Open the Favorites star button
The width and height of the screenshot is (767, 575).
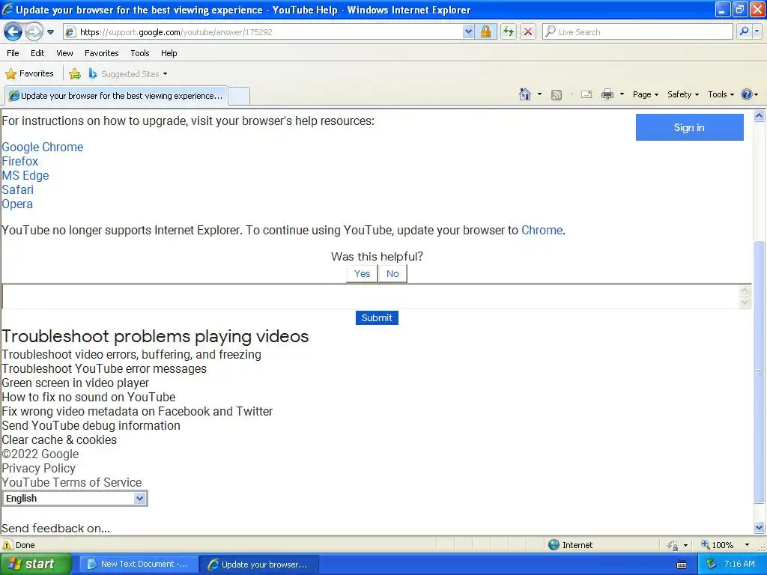pyautogui.click(x=29, y=73)
